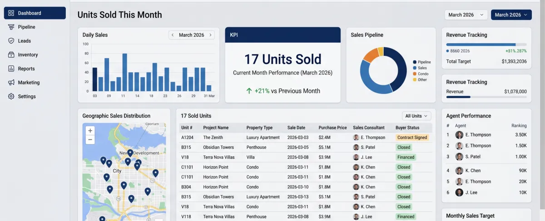This screenshot has width=545, height=221.
Task: Open the All Units filter dropdown
Action: (416, 116)
